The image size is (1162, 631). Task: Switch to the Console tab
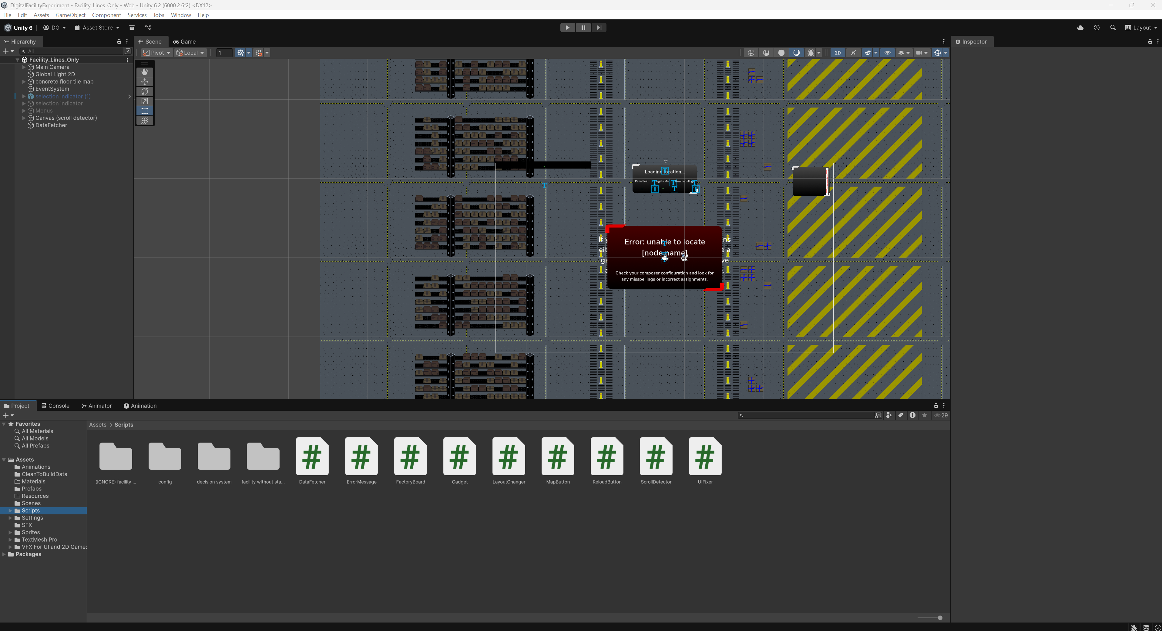click(x=55, y=406)
